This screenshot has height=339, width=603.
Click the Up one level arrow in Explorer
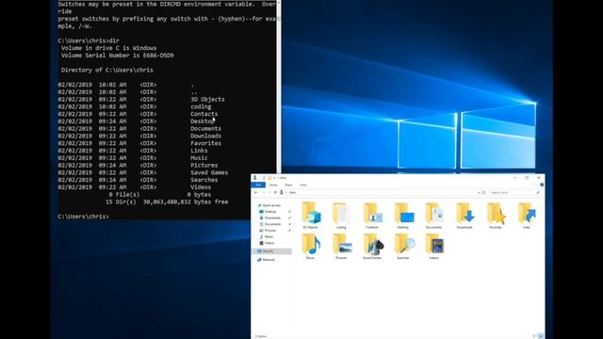pyautogui.click(x=275, y=192)
